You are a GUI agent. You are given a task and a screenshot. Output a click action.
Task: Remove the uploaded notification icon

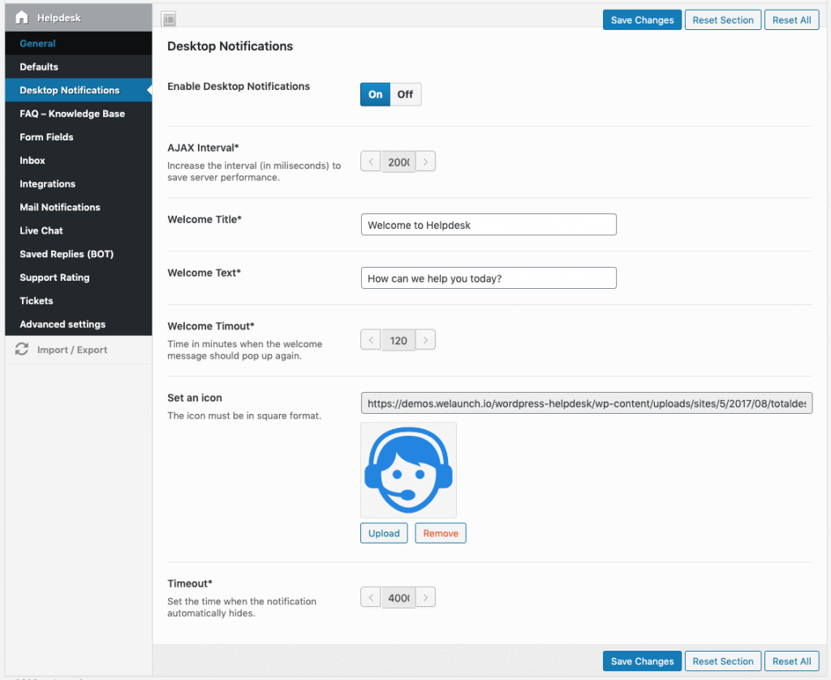point(441,533)
